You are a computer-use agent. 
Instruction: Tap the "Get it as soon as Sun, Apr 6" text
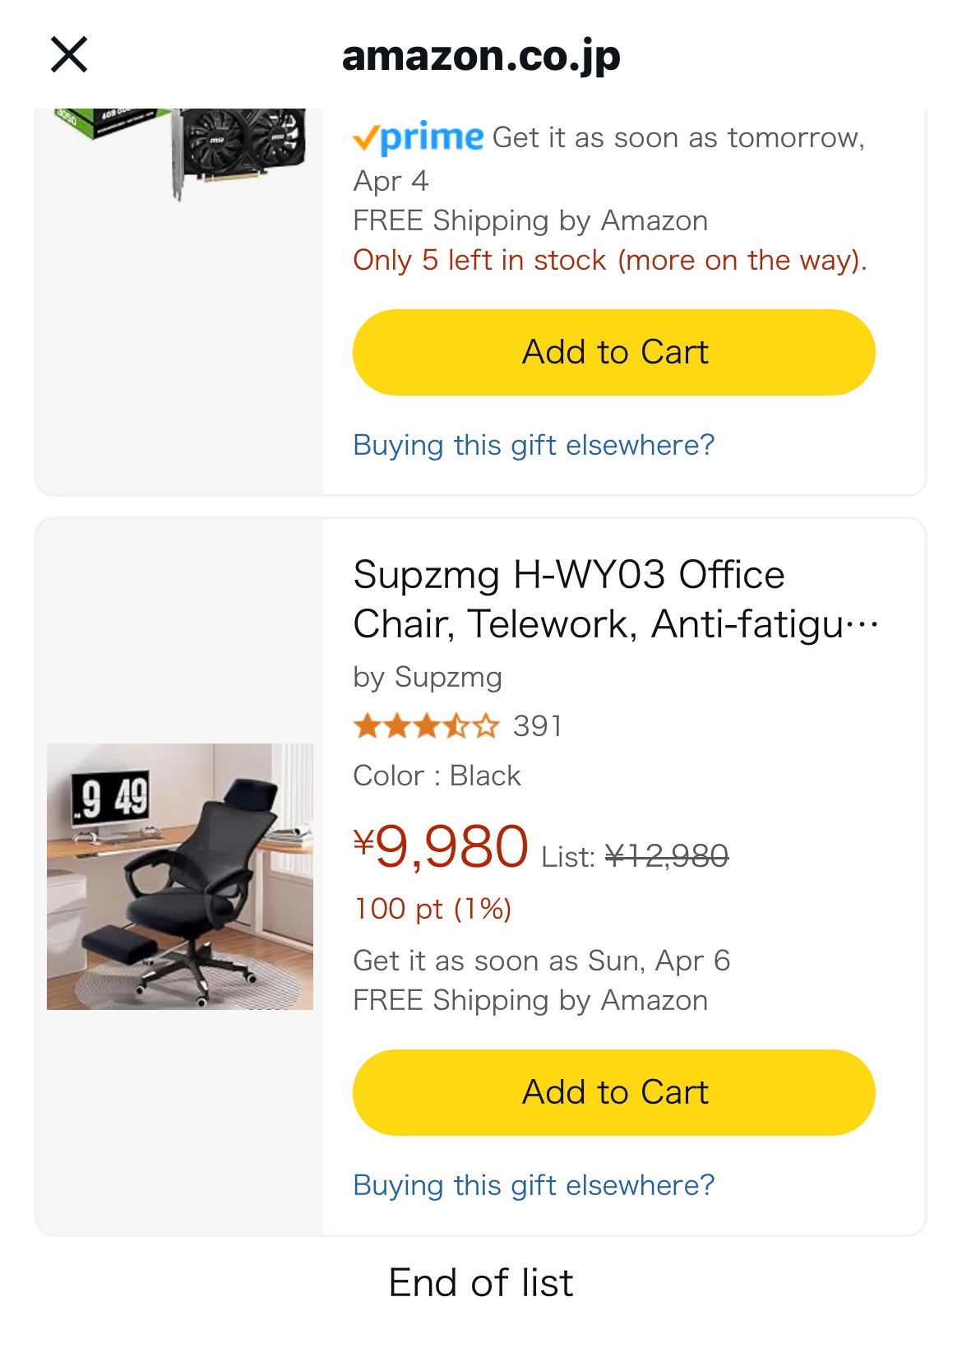[x=541, y=961]
